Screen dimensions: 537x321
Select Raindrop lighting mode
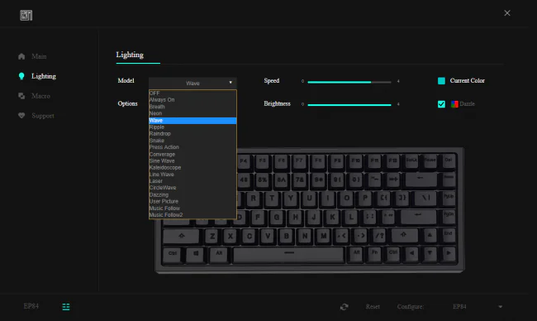pyautogui.click(x=192, y=134)
